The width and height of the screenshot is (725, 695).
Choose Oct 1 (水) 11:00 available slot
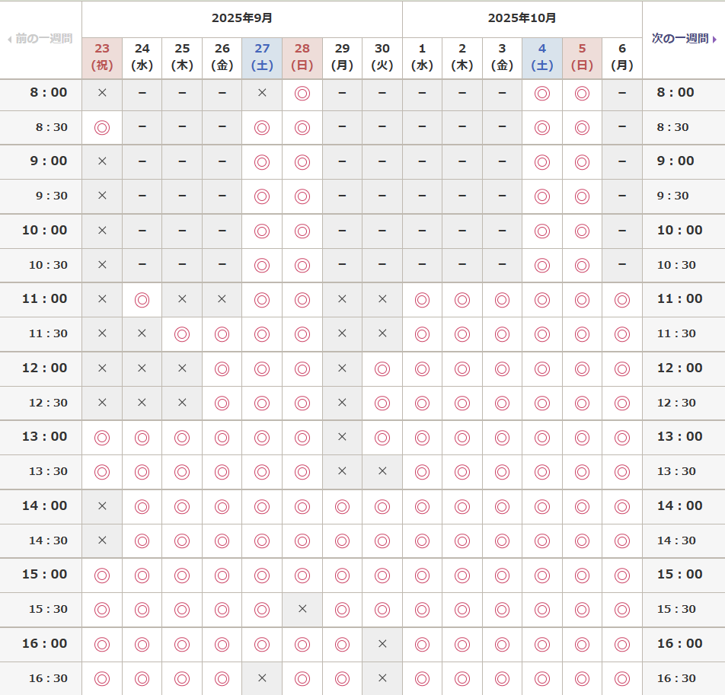pos(422,299)
